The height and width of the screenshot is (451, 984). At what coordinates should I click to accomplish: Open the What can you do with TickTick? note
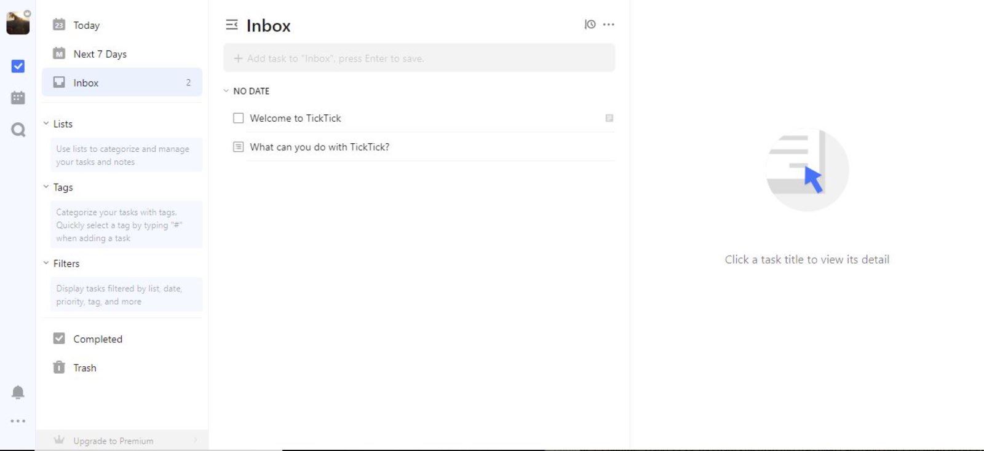pos(320,147)
